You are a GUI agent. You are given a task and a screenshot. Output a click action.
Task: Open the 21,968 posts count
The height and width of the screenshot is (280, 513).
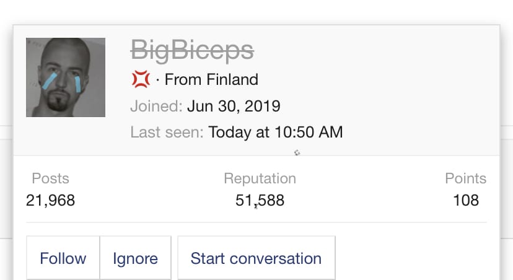click(50, 200)
